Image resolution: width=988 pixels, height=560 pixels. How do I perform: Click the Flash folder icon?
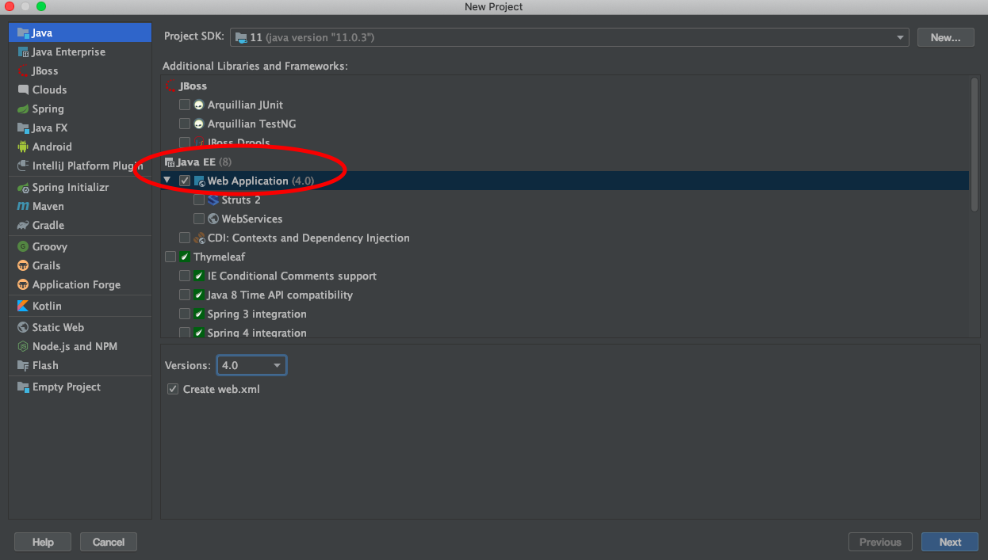pyautogui.click(x=23, y=366)
